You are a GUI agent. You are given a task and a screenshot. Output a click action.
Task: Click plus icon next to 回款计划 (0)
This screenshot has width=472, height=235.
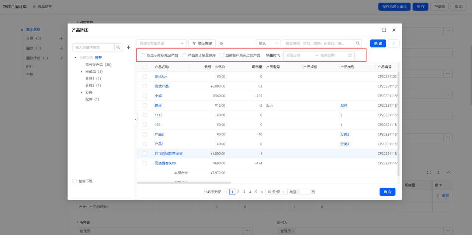pos(61,58)
